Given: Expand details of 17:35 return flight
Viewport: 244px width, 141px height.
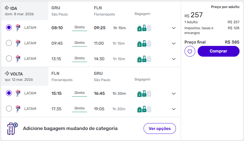Looking at the screenshot, I should click(174, 109).
